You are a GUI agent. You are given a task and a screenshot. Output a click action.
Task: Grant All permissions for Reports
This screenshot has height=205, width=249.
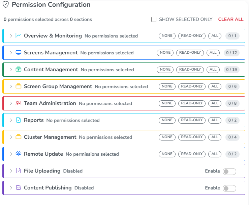215,120
